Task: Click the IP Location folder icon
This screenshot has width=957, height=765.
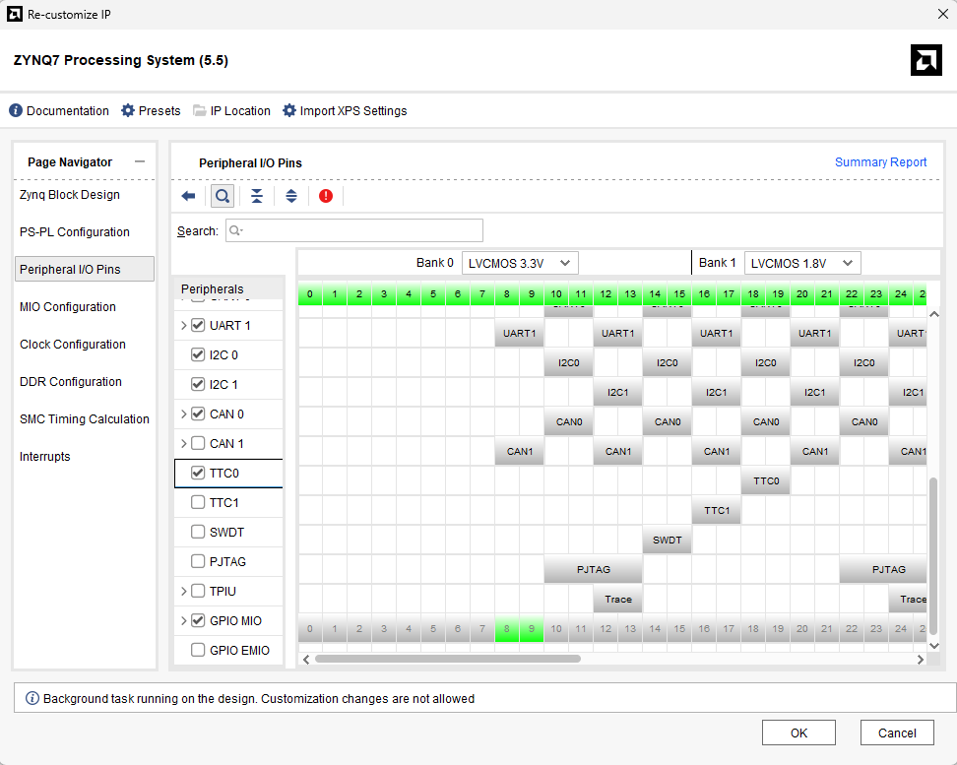Action: (200, 111)
